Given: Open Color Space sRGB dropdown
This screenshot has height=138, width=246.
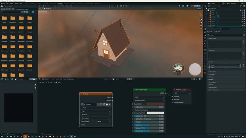Looking at the screenshot, I should click(x=104, y=122).
